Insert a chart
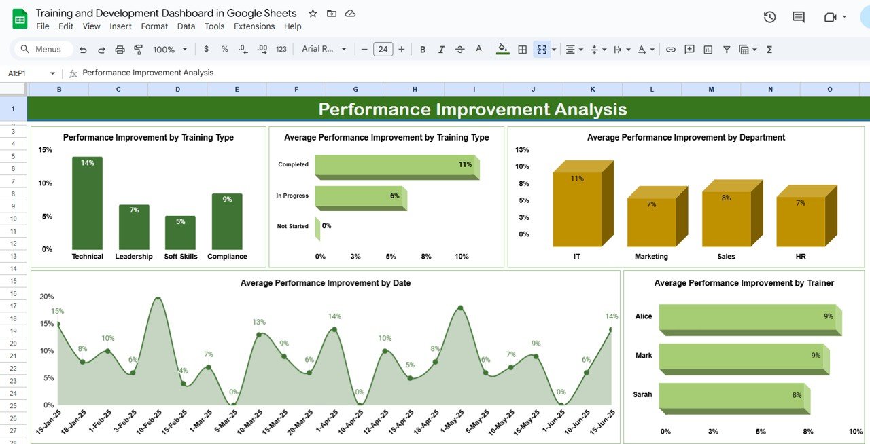 [x=708, y=50]
